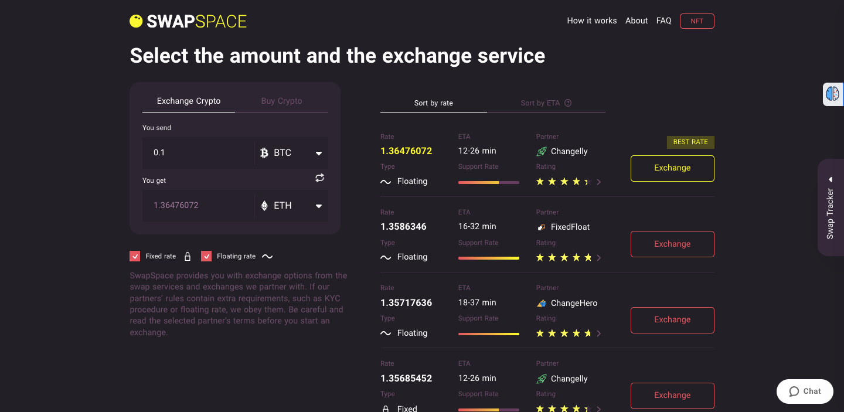Click Exchange button for best rate Changelly

point(672,168)
